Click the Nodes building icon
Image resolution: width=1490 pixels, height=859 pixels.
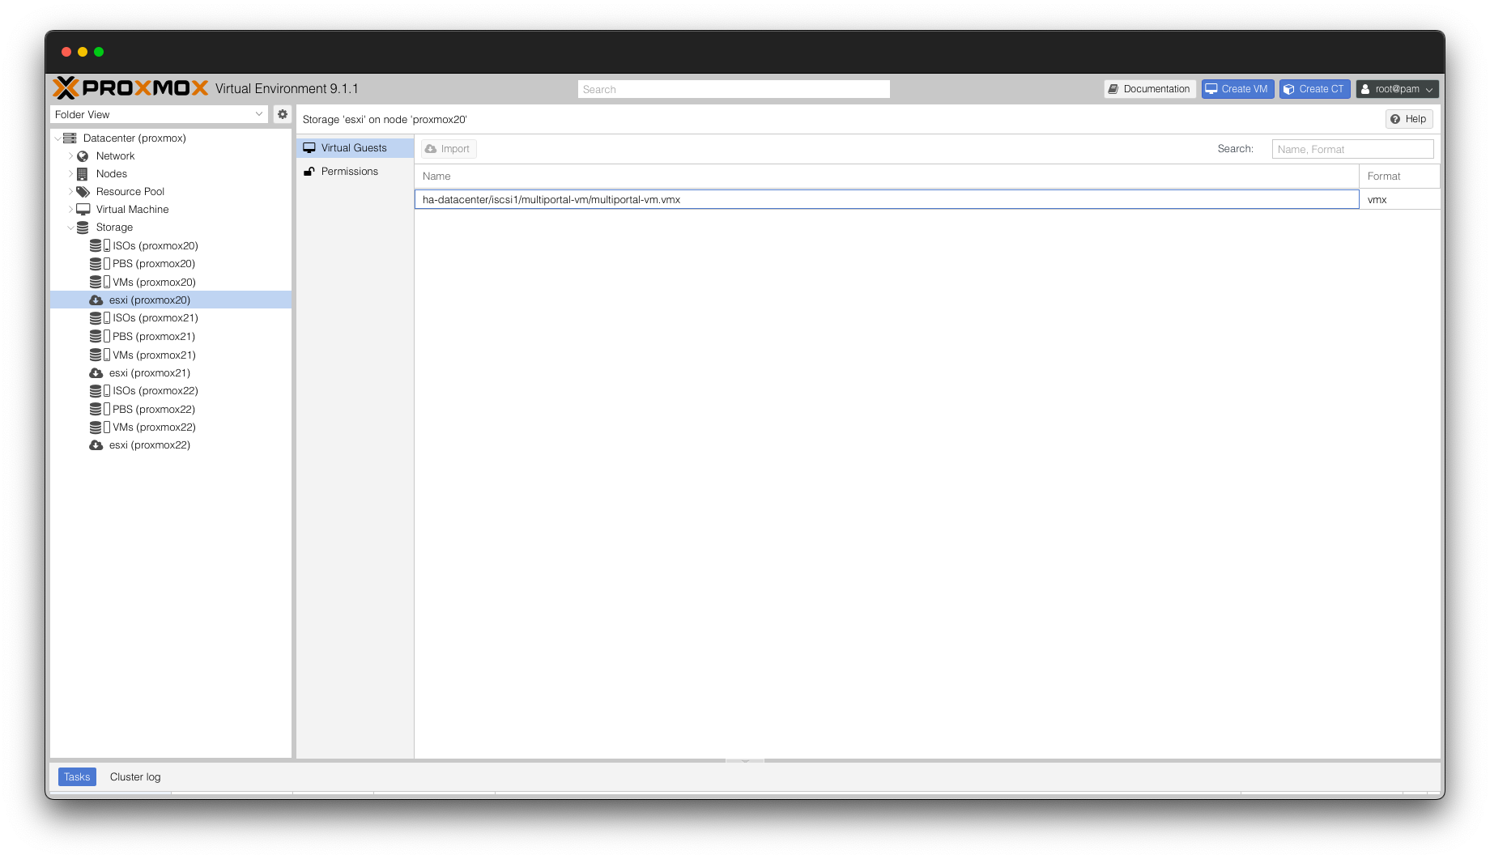83,174
